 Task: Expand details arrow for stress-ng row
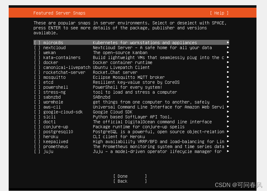228,92
